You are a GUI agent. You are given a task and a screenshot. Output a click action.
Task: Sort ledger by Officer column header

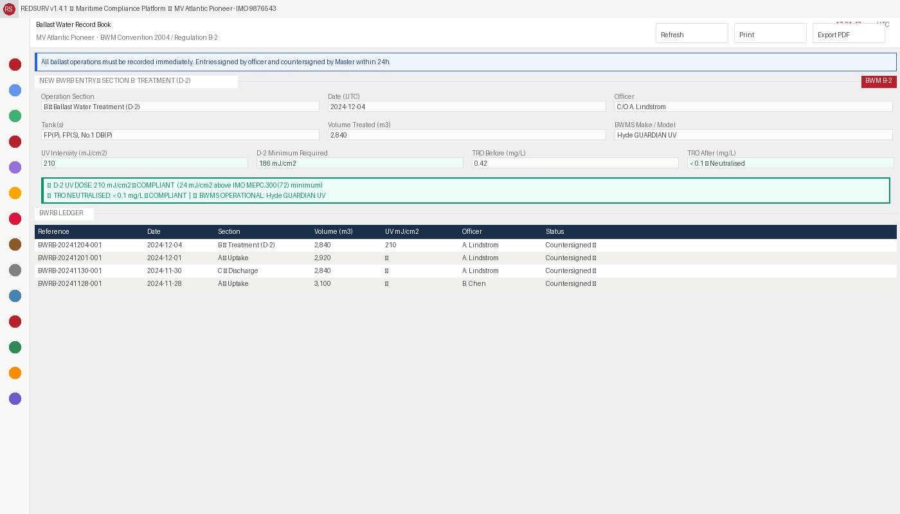472,232
